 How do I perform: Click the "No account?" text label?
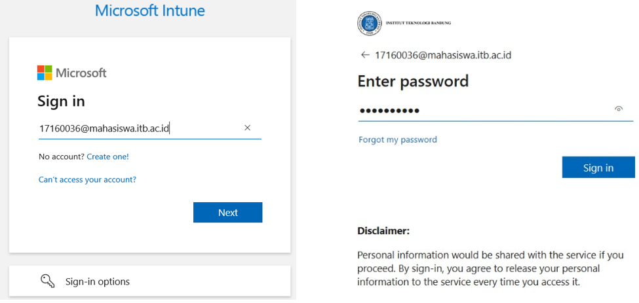point(61,156)
